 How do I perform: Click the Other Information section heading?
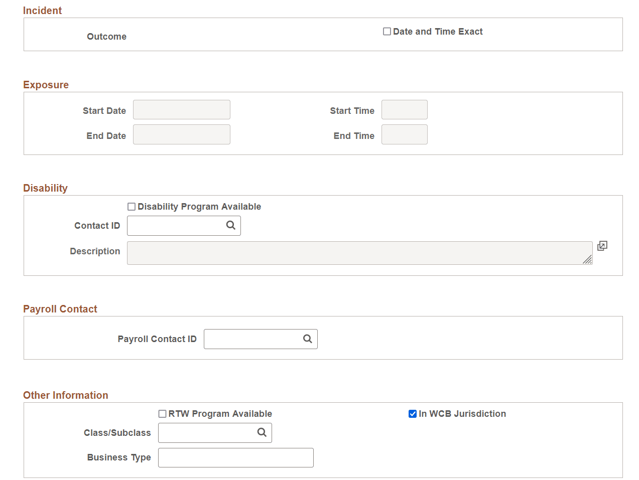pos(65,395)
